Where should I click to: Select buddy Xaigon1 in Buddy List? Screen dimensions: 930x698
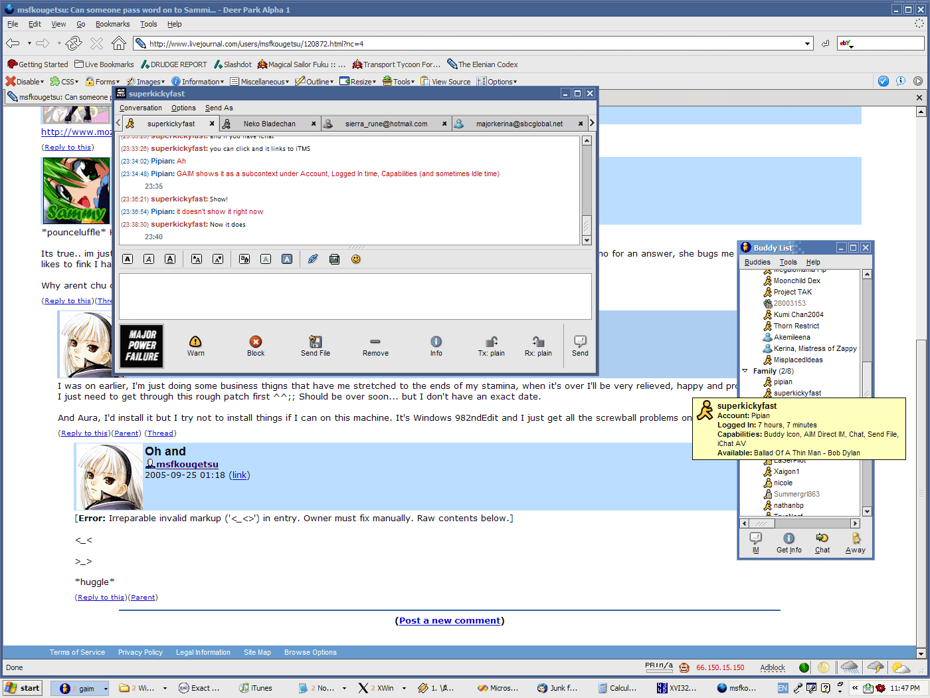point(786,471)
